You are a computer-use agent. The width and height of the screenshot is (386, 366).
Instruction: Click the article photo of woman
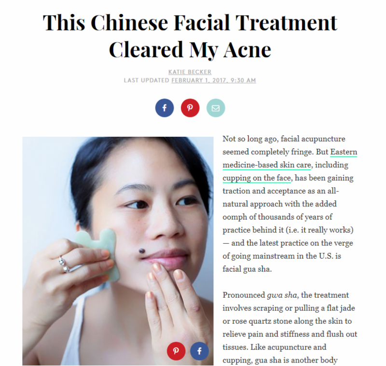pos(118,251)
